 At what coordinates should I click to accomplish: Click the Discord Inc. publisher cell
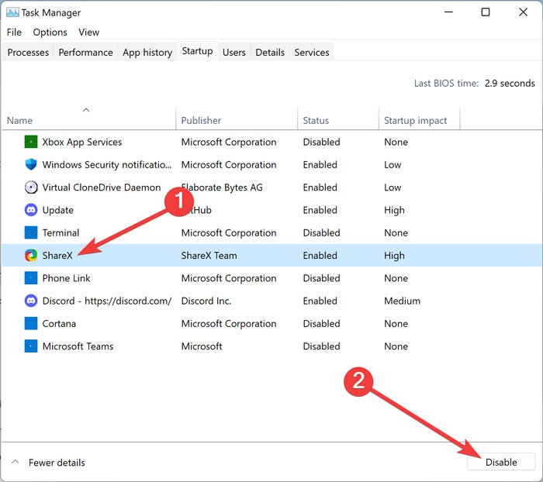206,301
